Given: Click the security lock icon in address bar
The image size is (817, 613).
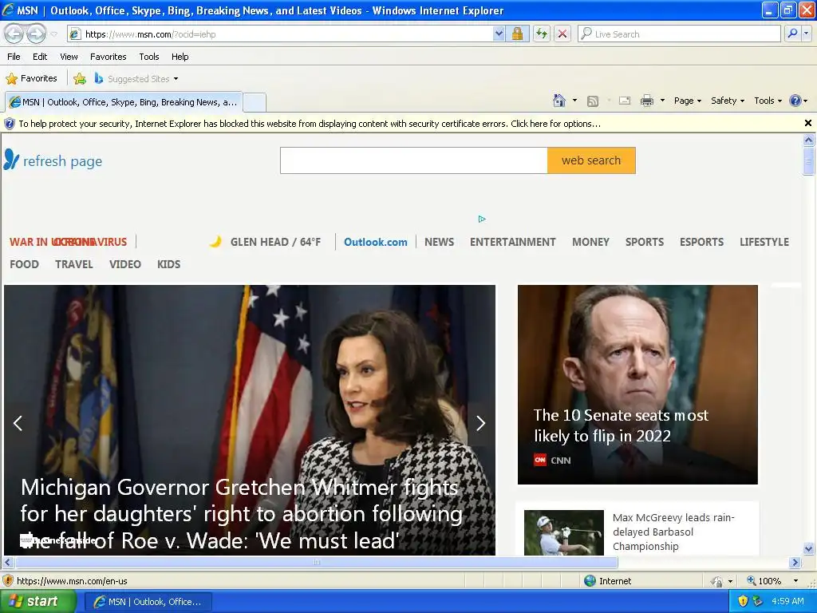Looking at the screenshot, I should pos(517,34).
